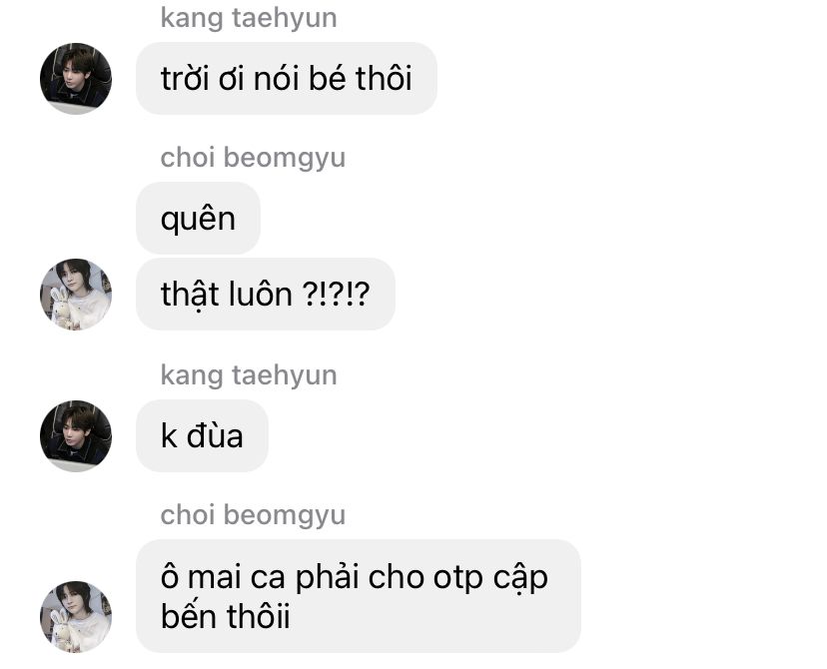Select the message bubble 'quên'
This screenshot has width=827, height=669.
[x=199, y=219]
